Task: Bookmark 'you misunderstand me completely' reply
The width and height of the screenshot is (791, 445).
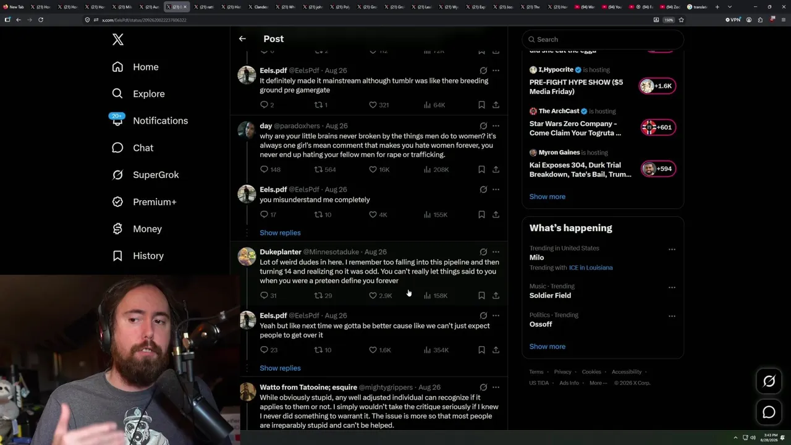Action: tap(481, 214)
